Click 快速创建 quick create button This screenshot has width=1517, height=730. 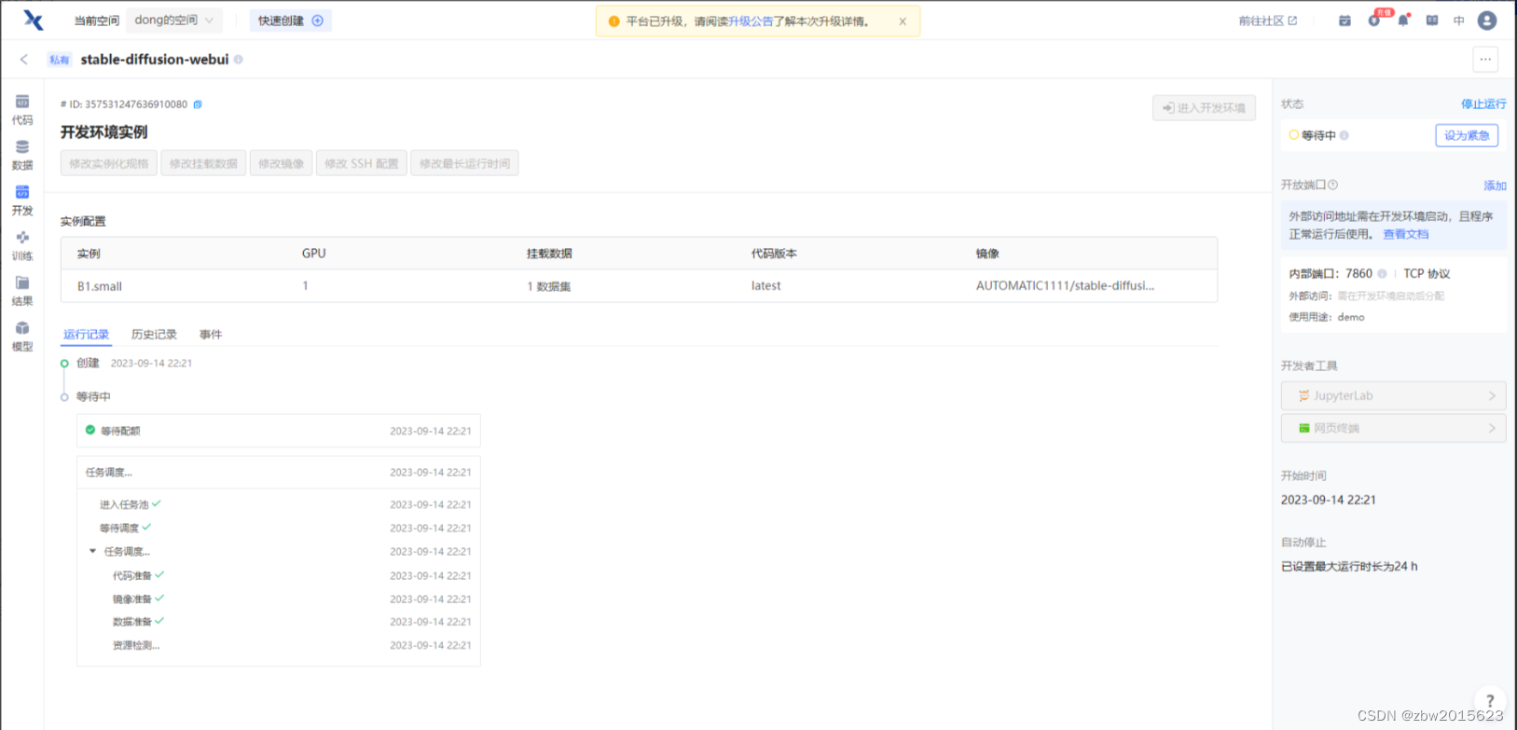click(290, 21)
